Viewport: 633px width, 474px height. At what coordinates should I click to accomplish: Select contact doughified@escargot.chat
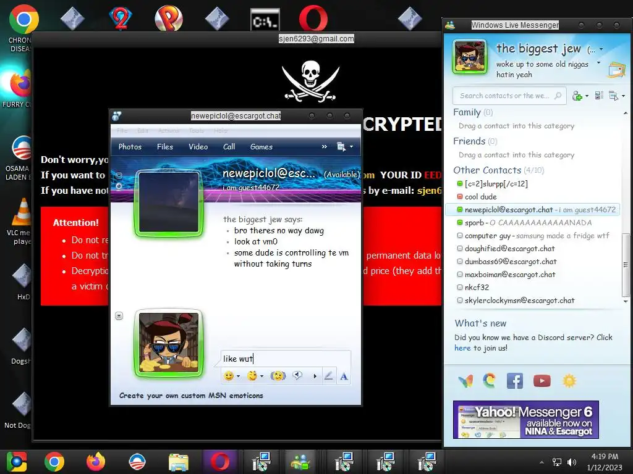pos(506,249)
